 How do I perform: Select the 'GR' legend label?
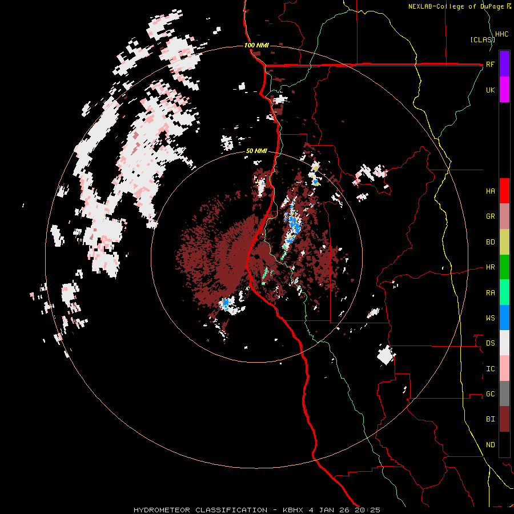[490, 216]
